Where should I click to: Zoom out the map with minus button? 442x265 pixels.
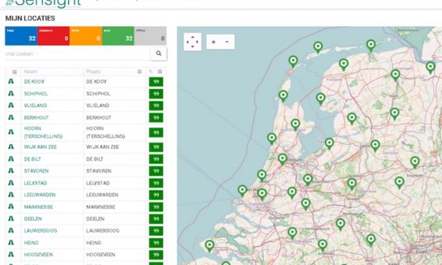(227, 42)
